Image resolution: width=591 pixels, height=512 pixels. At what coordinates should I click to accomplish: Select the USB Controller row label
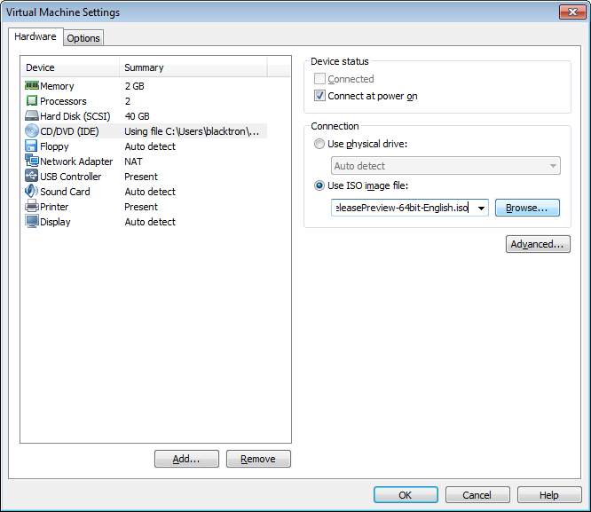[70, 177]
